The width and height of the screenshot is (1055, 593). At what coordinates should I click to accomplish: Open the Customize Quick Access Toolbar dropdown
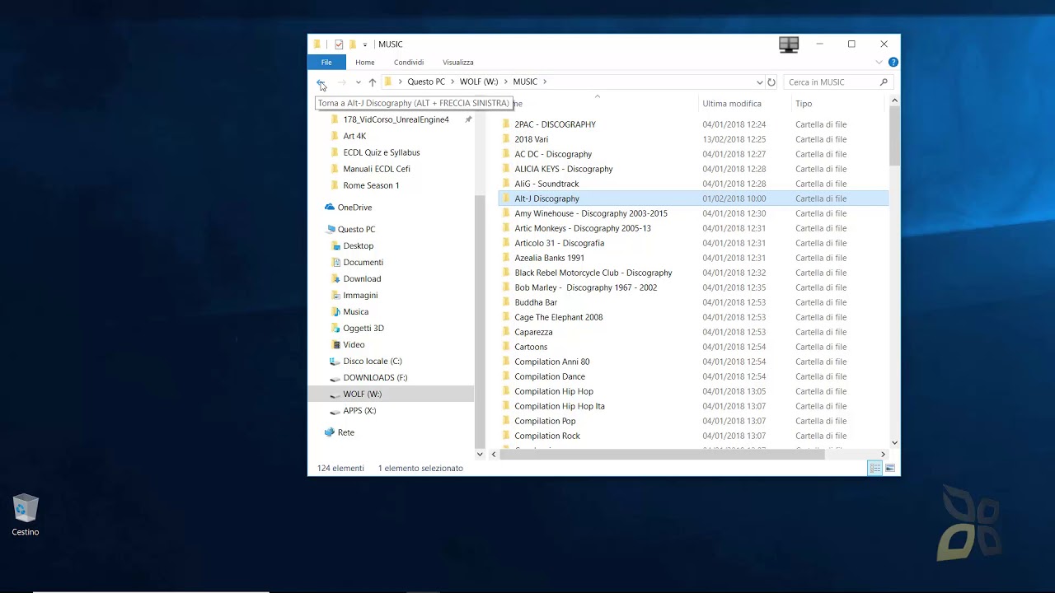tap(365, 44)
